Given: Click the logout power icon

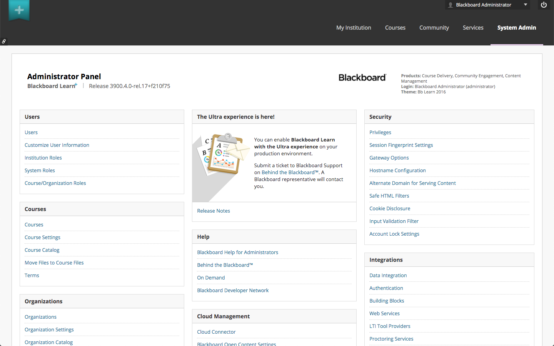Looking at the screenshot, I should tap(544, 5).
